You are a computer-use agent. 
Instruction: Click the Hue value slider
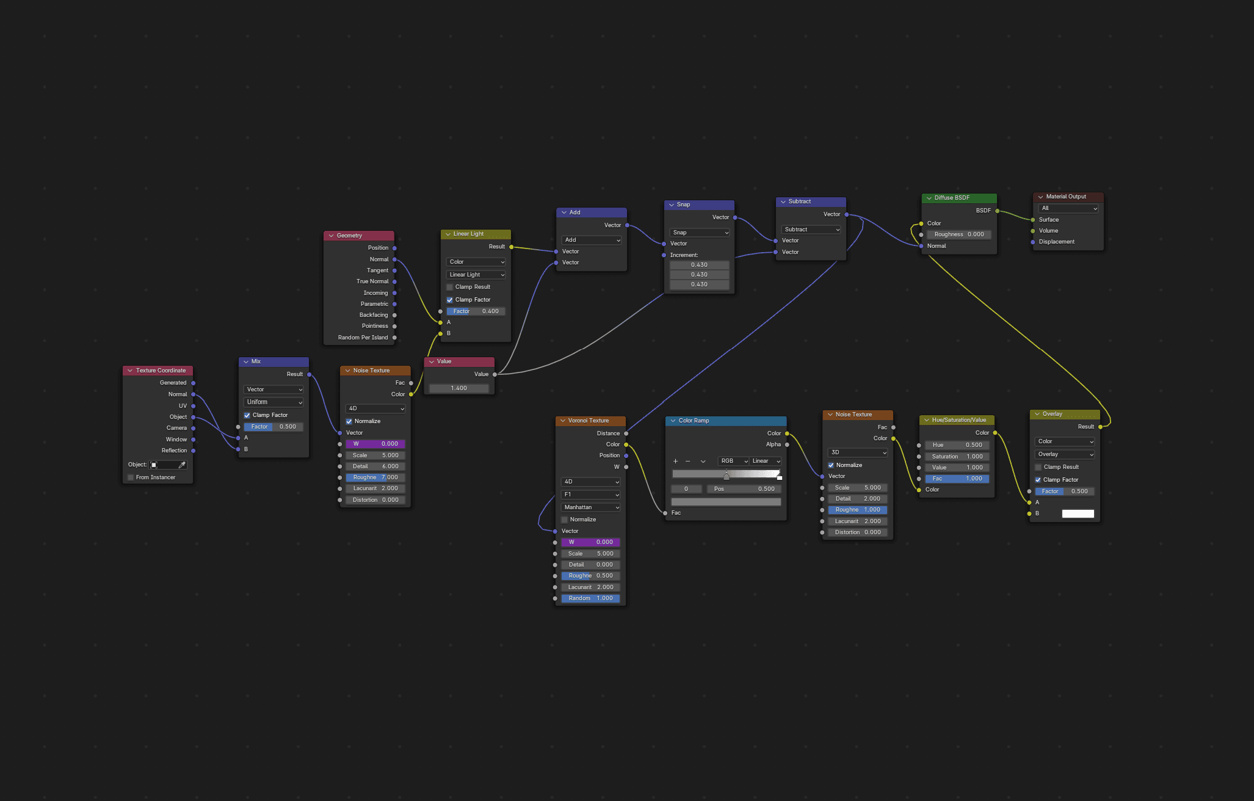point(957,445)
